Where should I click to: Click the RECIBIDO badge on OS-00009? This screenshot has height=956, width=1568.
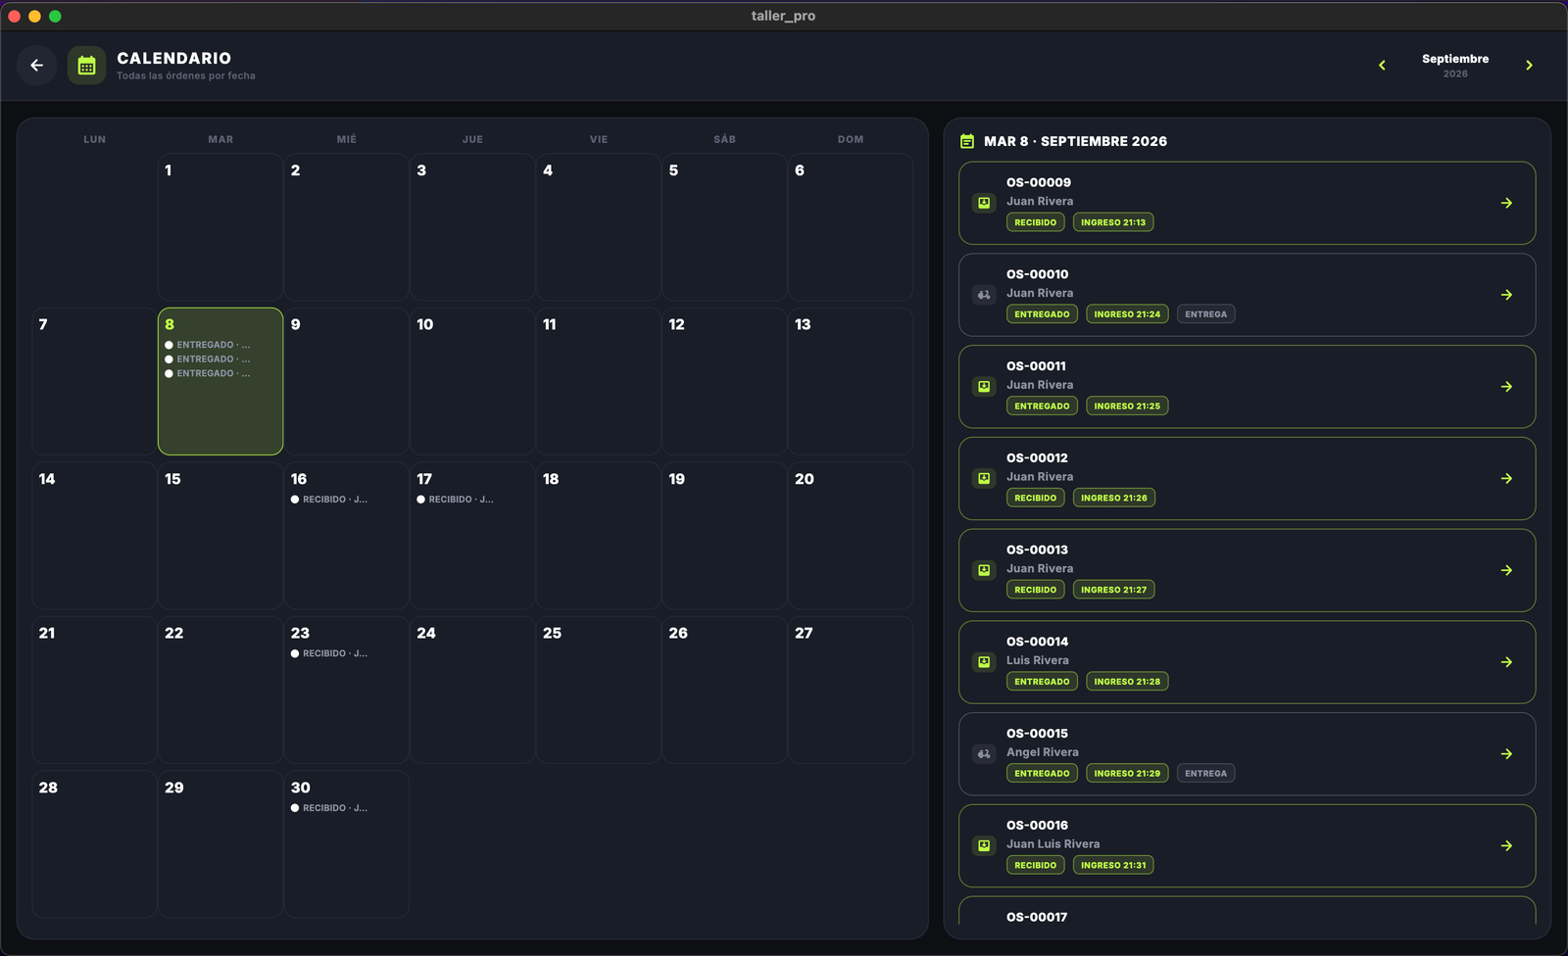1035,222
